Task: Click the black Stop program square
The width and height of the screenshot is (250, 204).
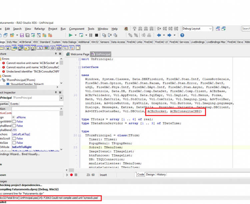Action: (x=96, y=35)
